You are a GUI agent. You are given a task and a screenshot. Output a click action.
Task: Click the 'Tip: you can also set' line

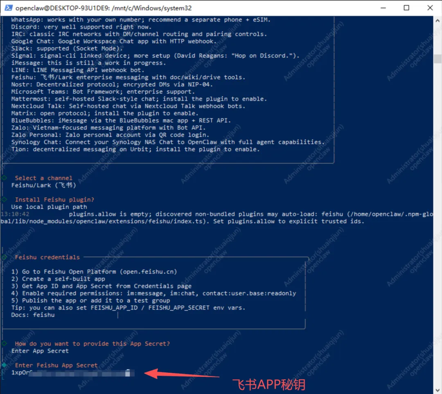128,308
